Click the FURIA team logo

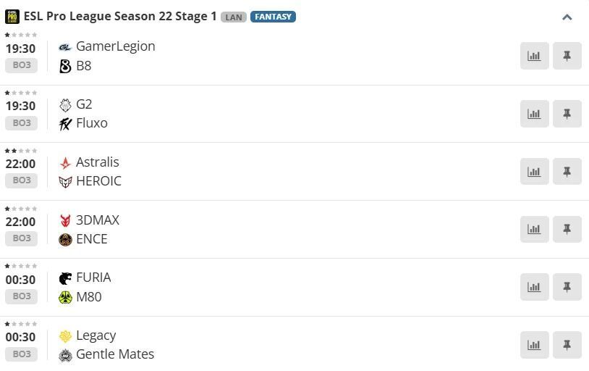(65, 278)
